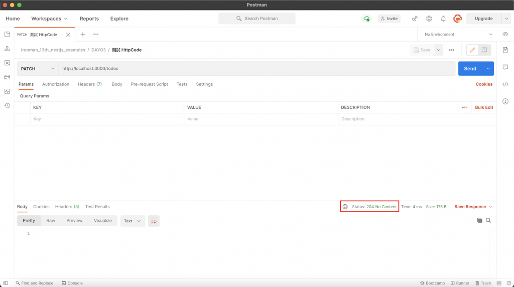This screenshot has height=287, width=514.
Task: Go to Reports
Action: [89, 19]
